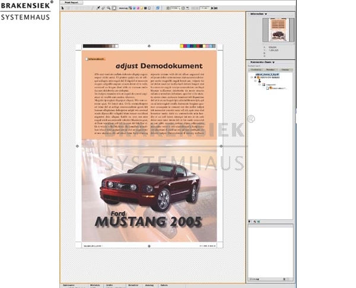Click the fit-to-window icon
This screenshot has width=356, height=288.
coord(187,8)
